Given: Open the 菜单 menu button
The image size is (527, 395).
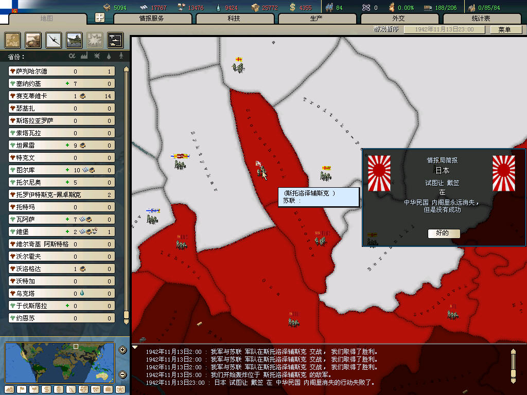Looking at the screenshot, I should 505,29.
